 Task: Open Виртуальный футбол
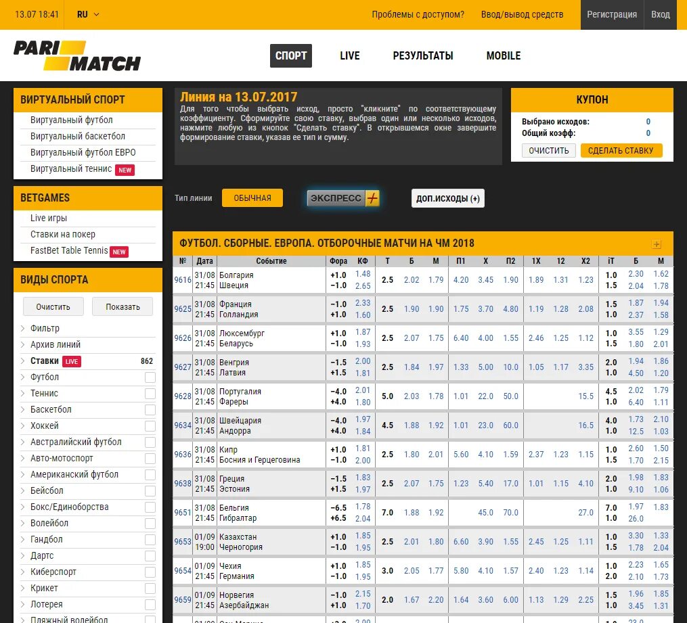click(x=72, y=120)
